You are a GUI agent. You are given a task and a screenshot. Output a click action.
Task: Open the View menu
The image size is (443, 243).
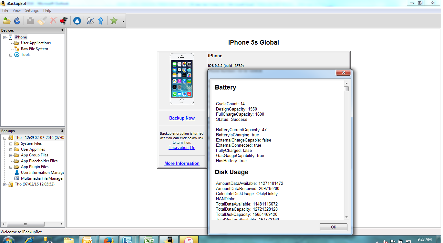pos(16,10)
